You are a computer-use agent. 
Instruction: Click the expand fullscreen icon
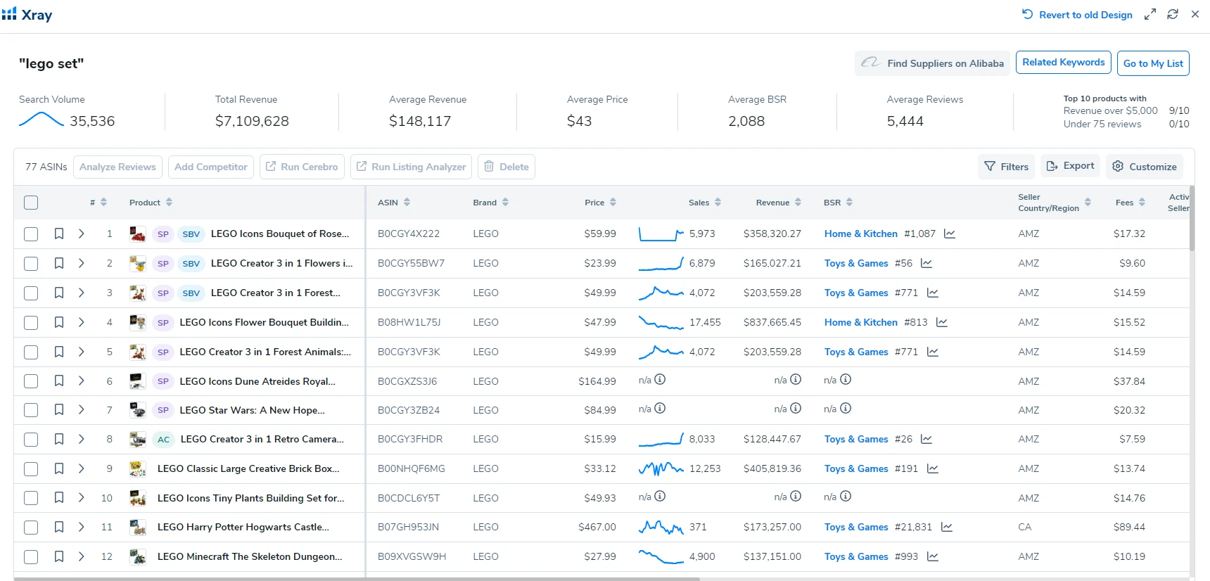(x=1149, y=14)
